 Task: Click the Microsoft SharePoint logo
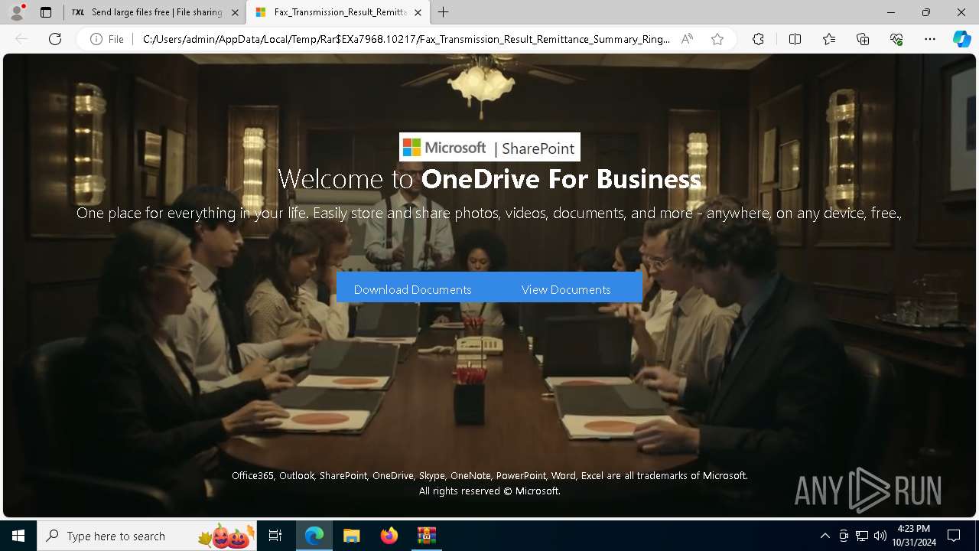(x=489, y=148)
